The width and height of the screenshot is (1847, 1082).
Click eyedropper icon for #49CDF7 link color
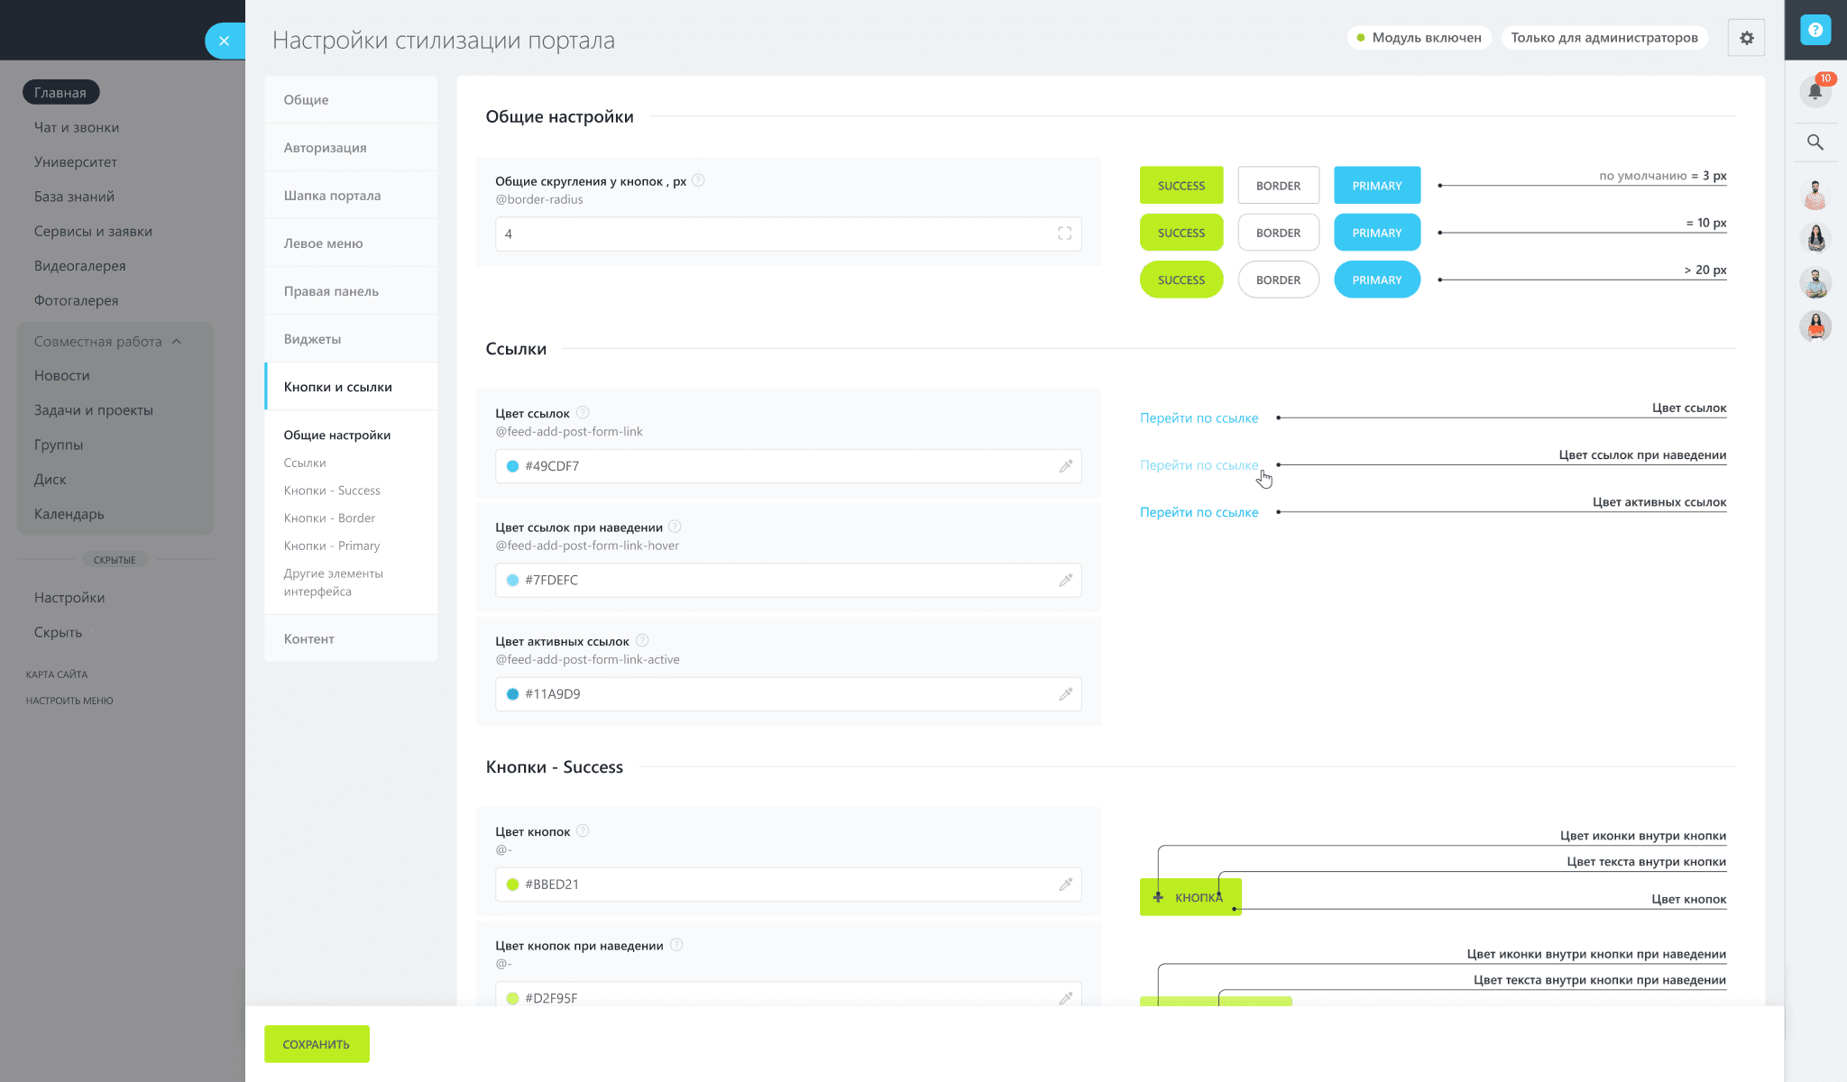pyautogui.click(x=1065, y=466)
